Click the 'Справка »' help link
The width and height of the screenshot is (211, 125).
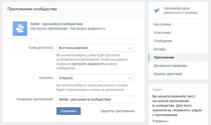(x=160, y=121)
